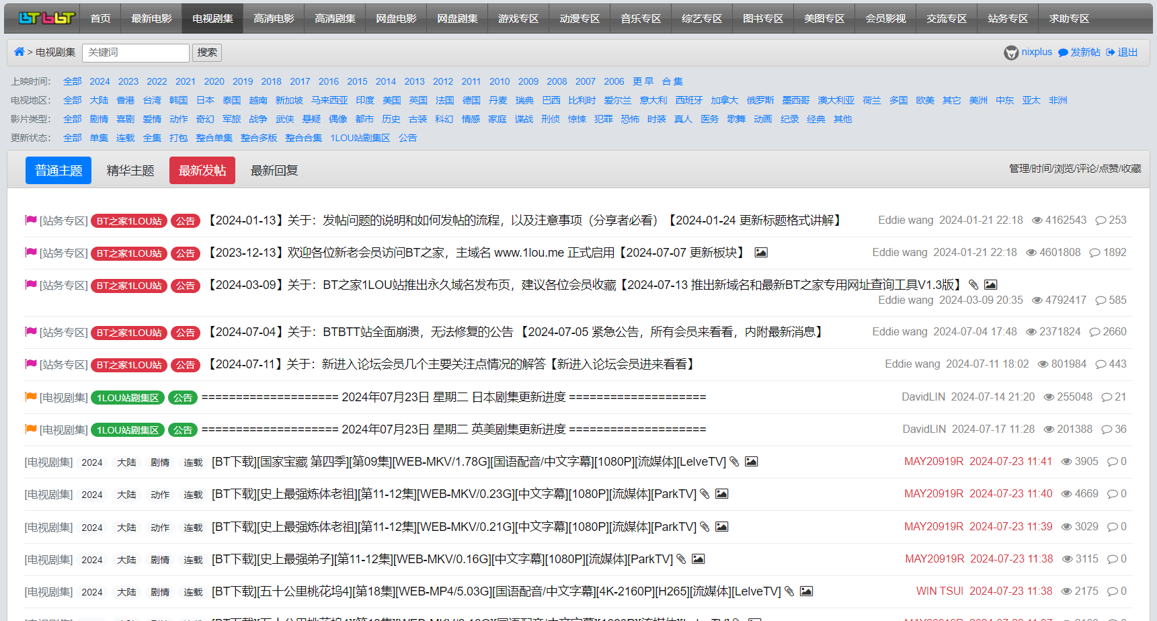Open the nixplus user avatar
The image size is (1157, 621).
point(1011,52)
